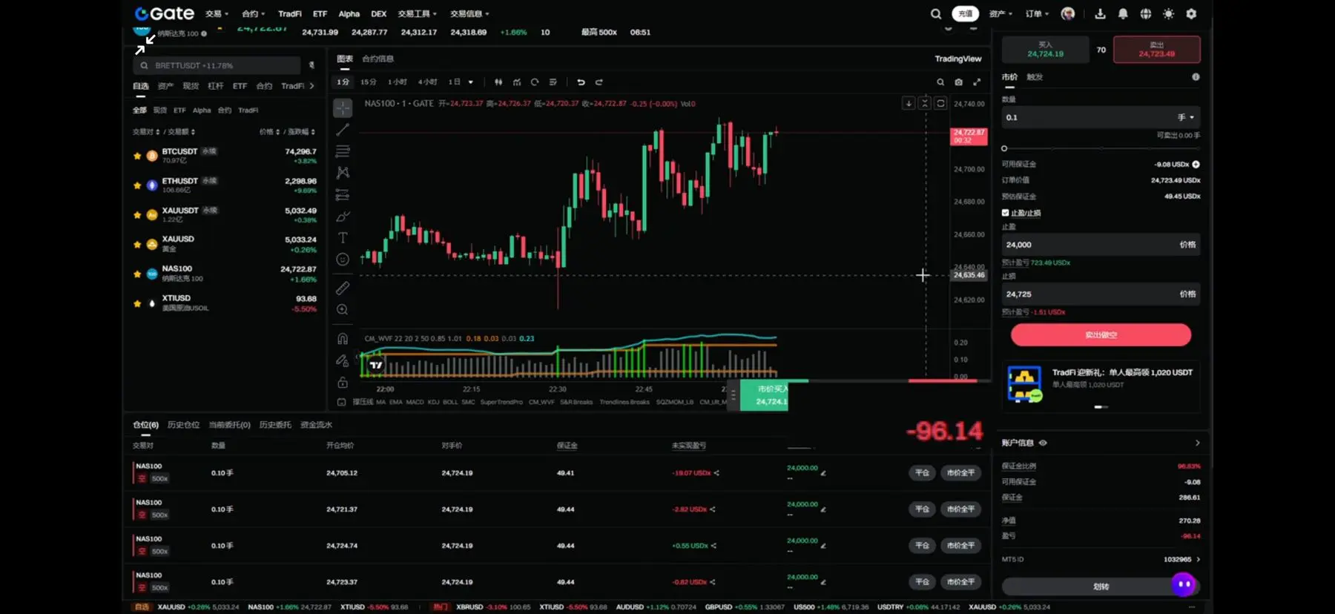This screenshot has width=1335, height=614.
Task: Take a chart snapshot with camera icon
Action: [958, 82]
